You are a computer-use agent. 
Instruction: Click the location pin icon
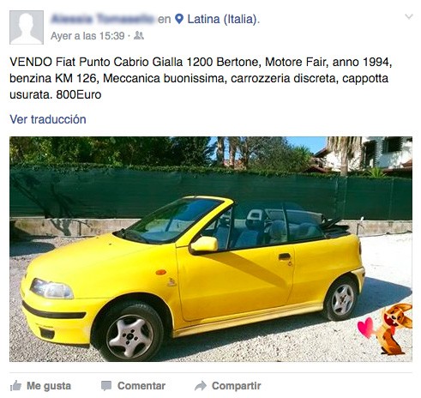point(179,19)
